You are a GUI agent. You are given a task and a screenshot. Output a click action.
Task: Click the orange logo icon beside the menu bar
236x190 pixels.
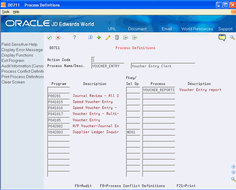(x=233, y=12)
